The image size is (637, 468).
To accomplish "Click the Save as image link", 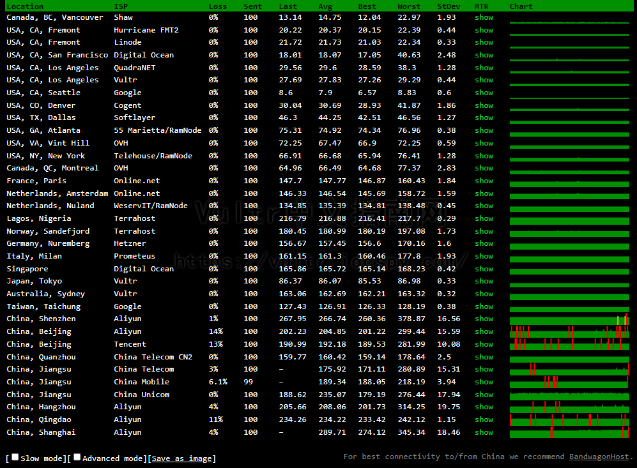I will [x=182, y=458].
